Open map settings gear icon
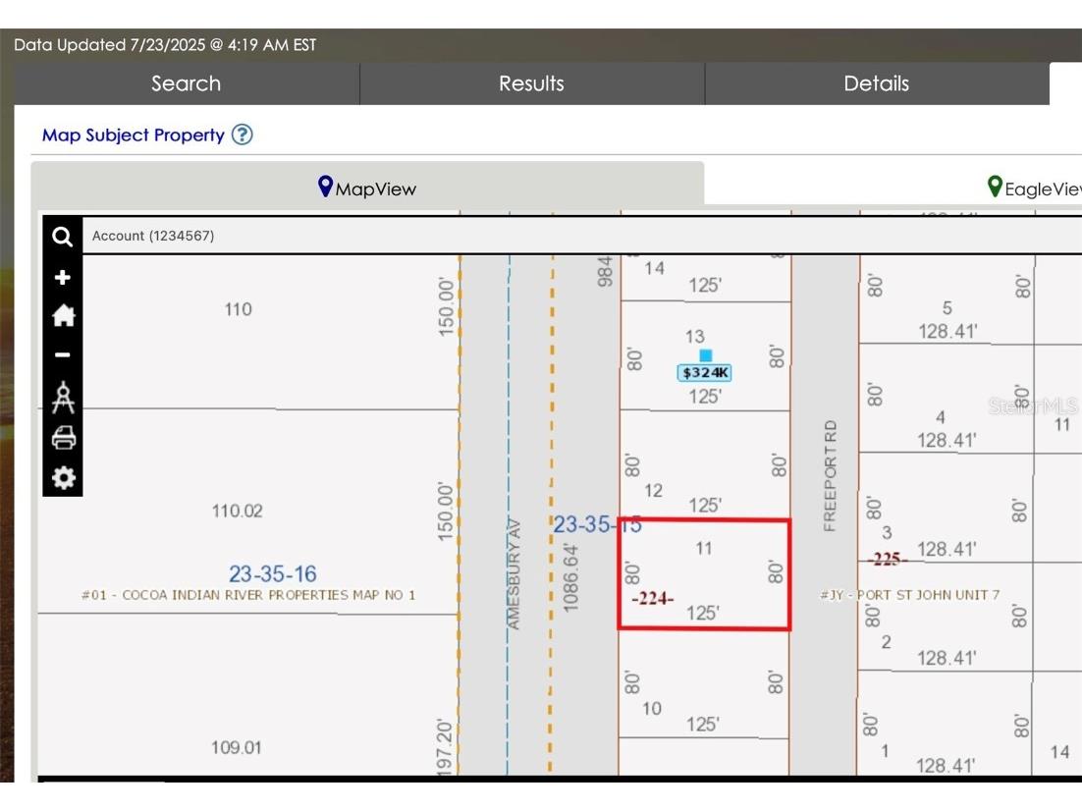The height and width of the screenshot is (811, 1082). 62,478
